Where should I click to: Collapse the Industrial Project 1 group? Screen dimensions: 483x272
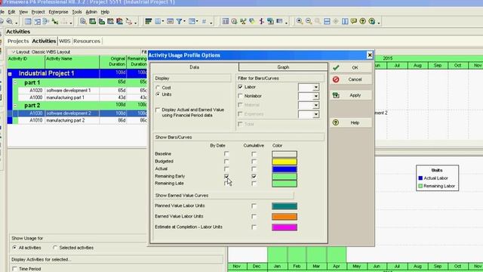coord(10,74)
